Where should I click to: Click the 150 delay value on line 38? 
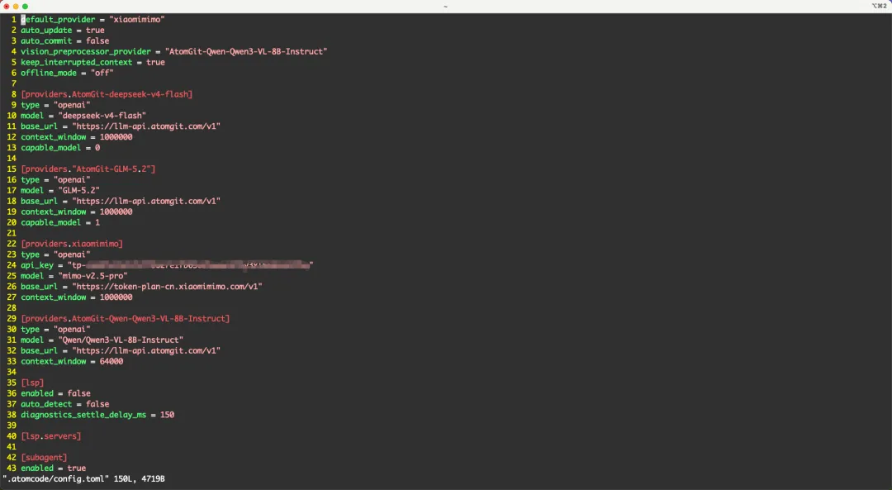[167, 415]
